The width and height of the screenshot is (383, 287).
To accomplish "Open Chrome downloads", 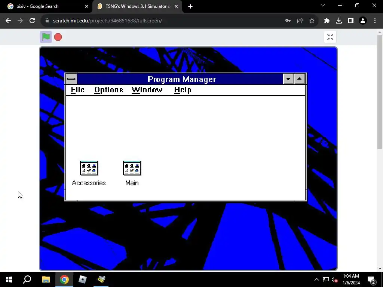I will tap(339, 21).
